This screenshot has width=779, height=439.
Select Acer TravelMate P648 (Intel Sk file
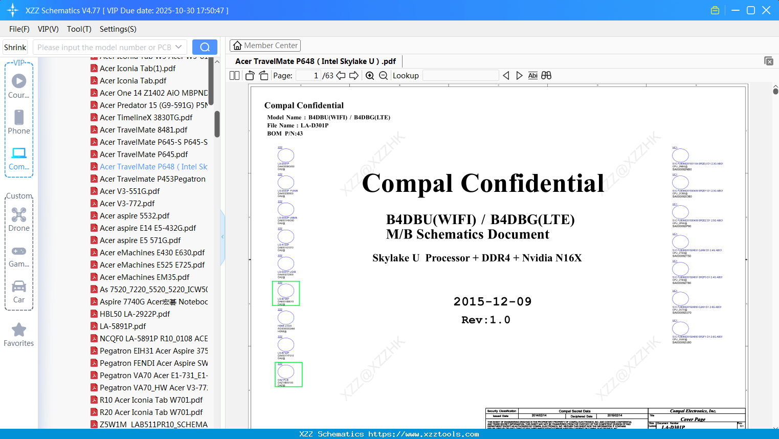(149, 167)
